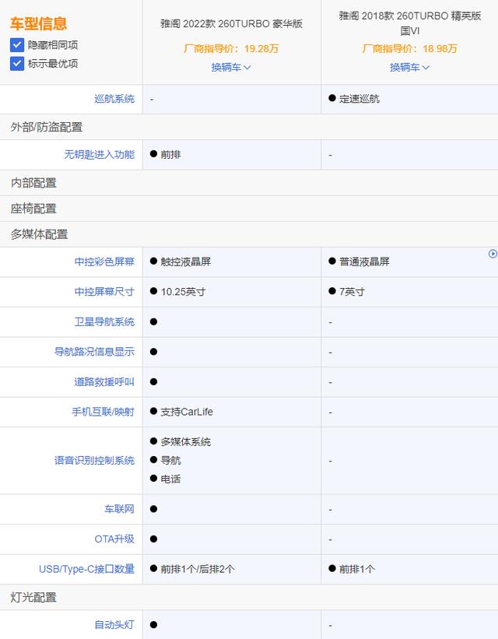Click the 厂商指导价 19.28万 price
Image resolution: width=498 pixels, height=639 pixels.
click(231, 49)
